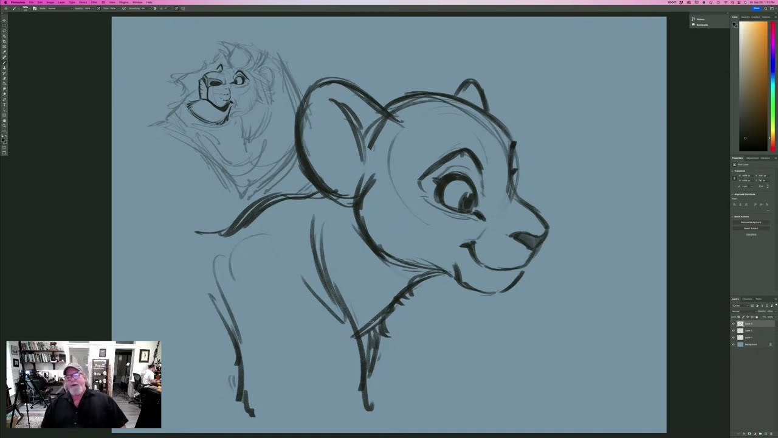778x438 pixels.
Task: Click the Remove Background button
Action: point(751,222)
